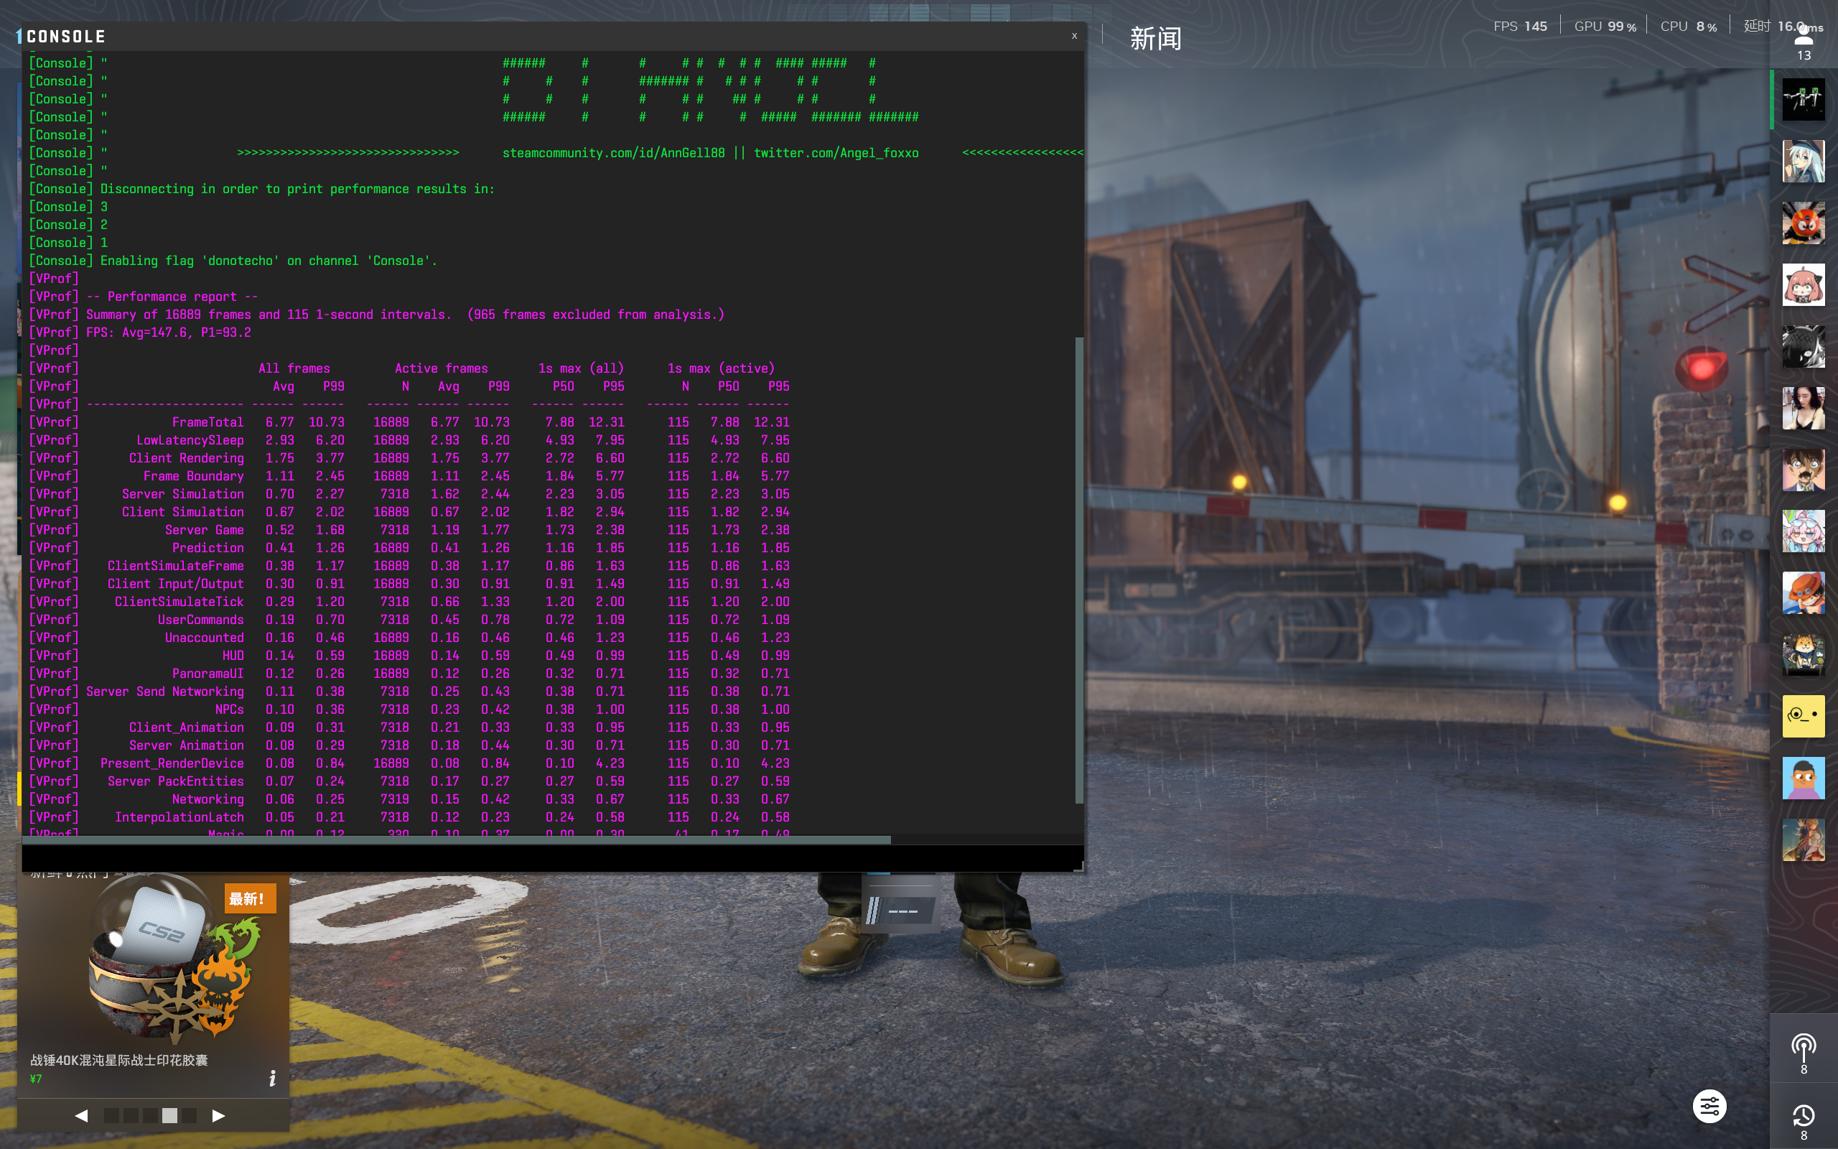The image size is (1838, 1149).
Task: Click the Frame Boundary row label
Action: (194, 476)
